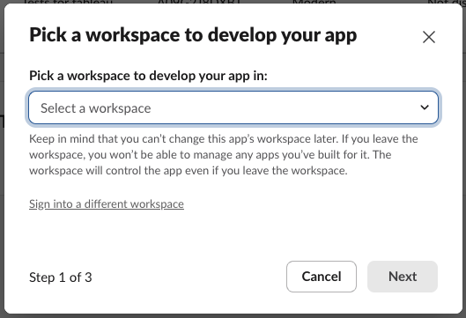Select the 'Select a workspace' placeholder text

pyautogui.click(x=96, y=108)
